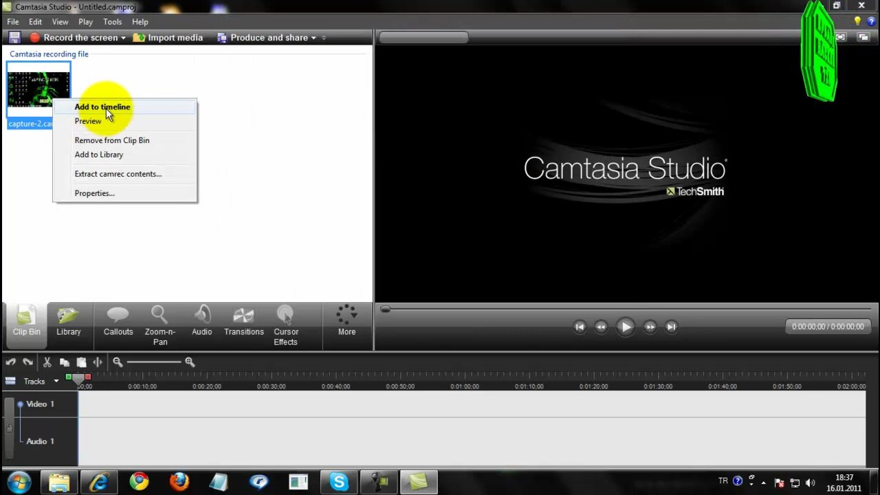Click the Split icon in timeline toolbar
880x495 pixels.
click(x=98, y=362)
